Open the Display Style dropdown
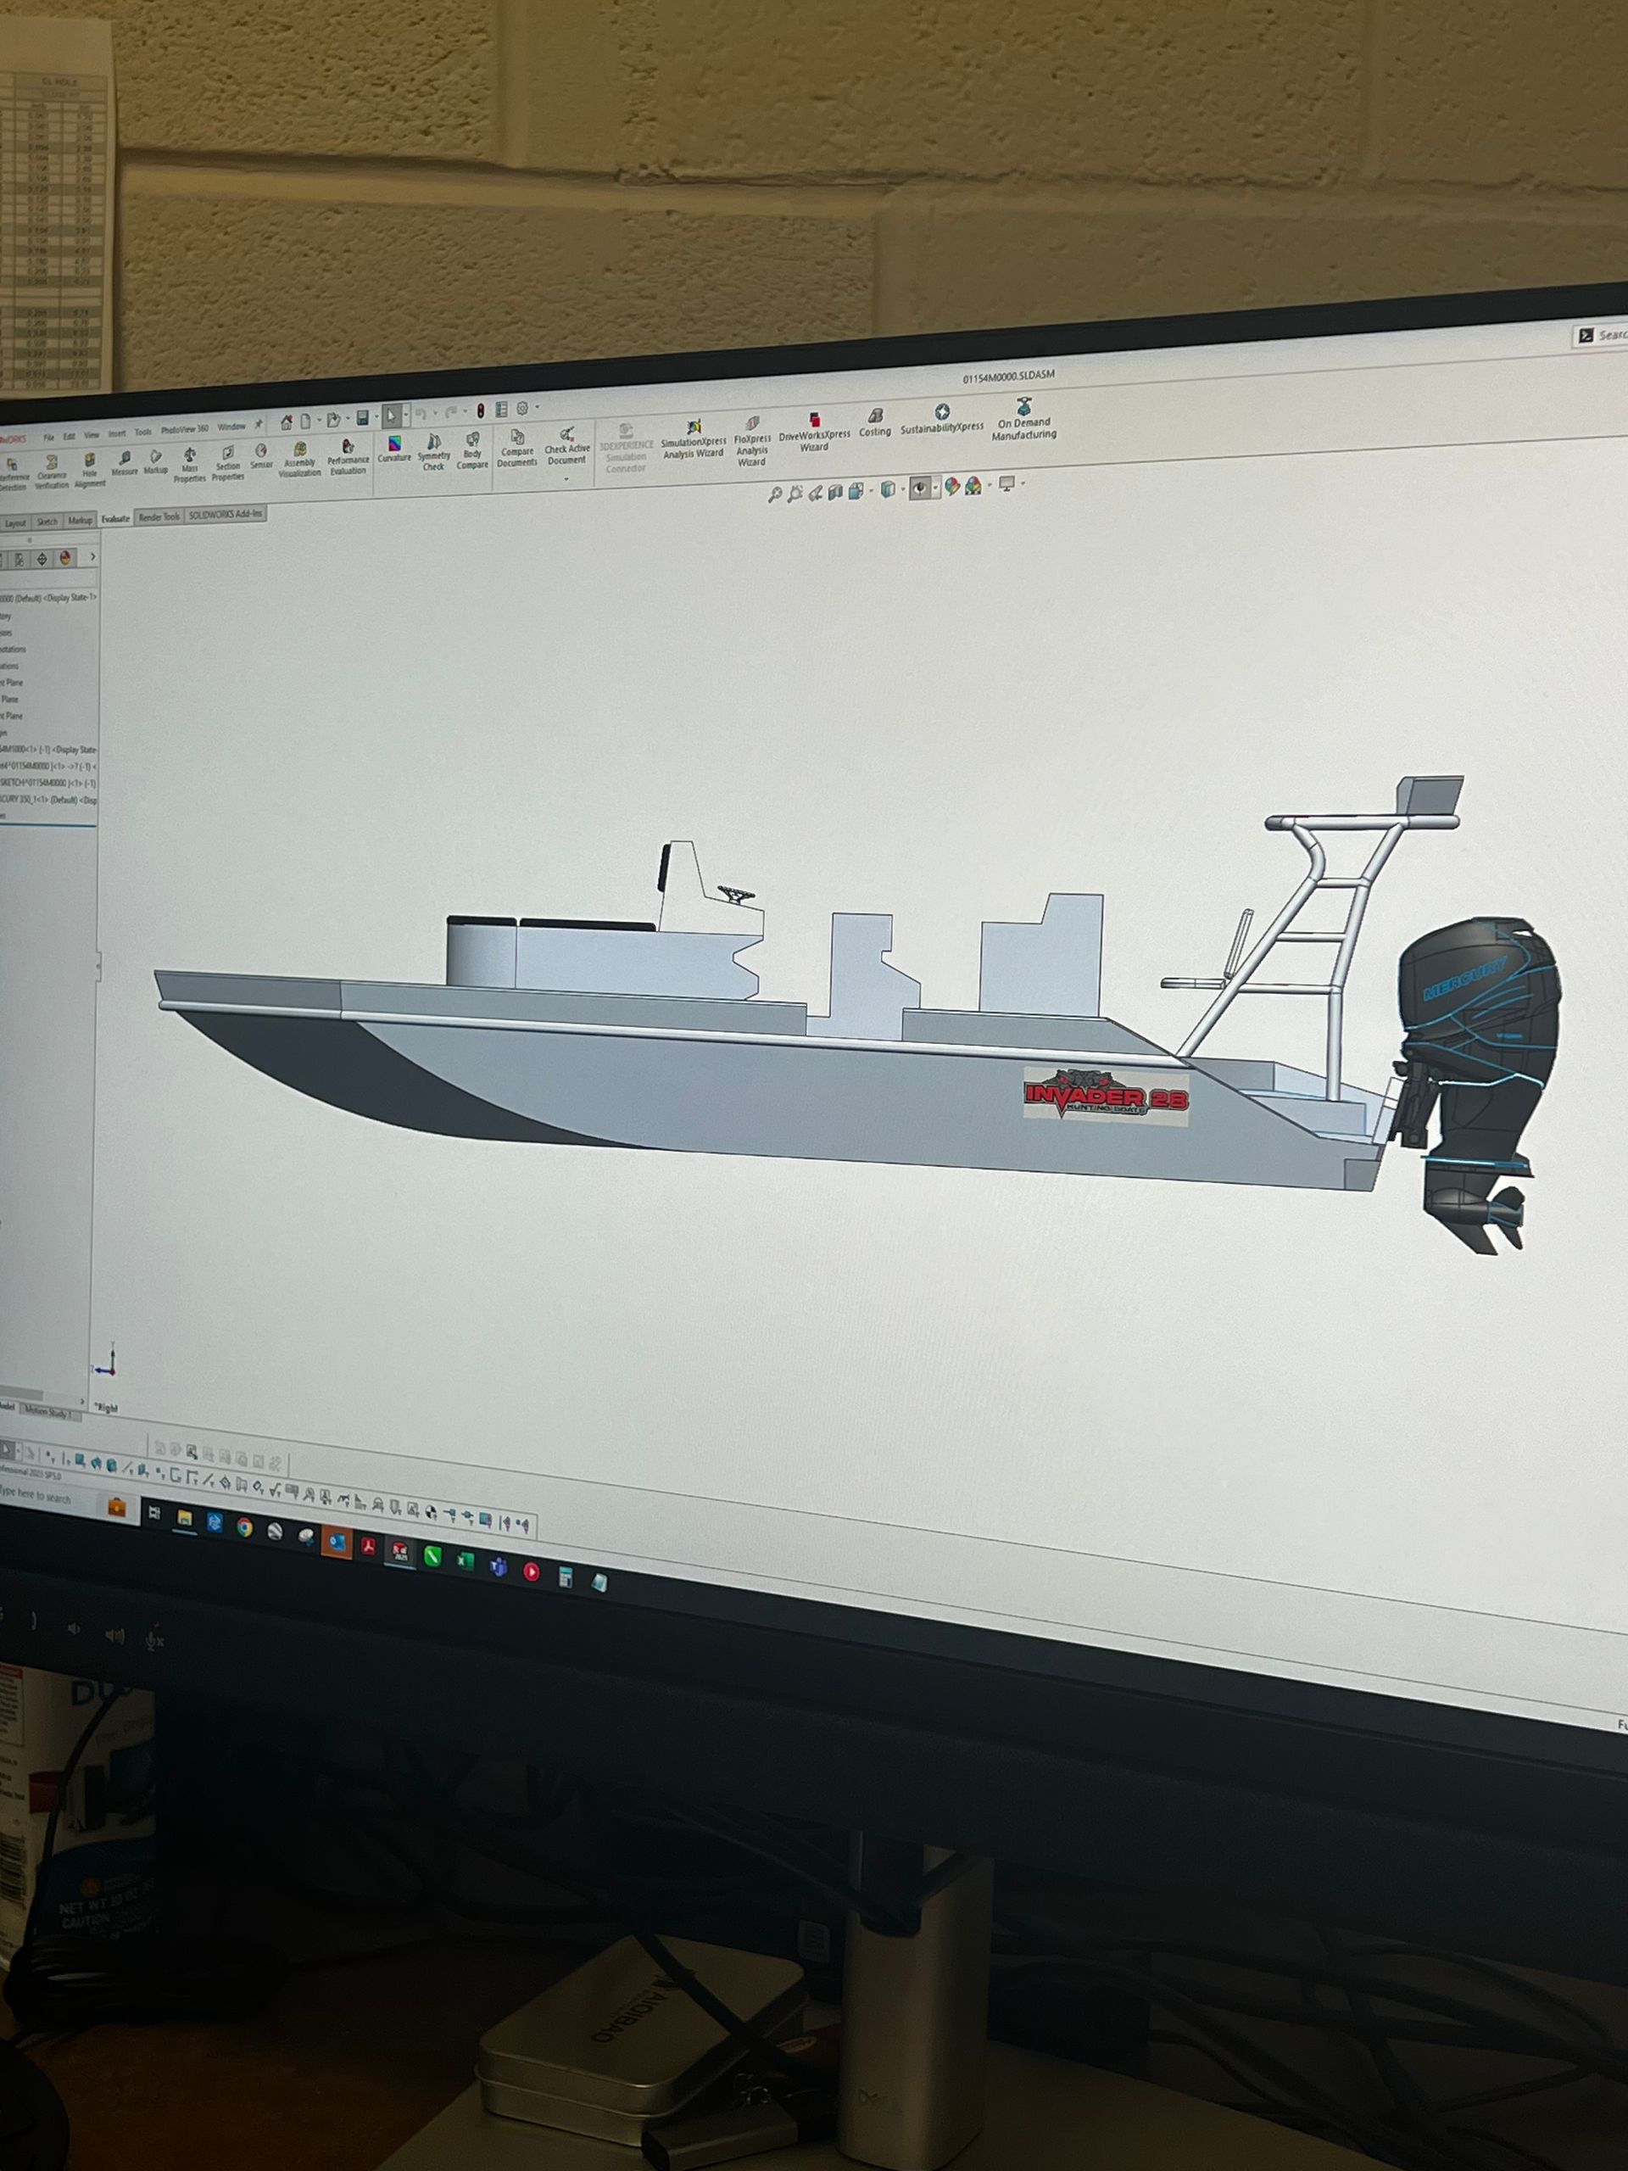 [x=903, y=490]
